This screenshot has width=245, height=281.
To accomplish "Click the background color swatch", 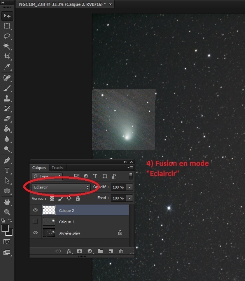I will (x=10, y=233).
